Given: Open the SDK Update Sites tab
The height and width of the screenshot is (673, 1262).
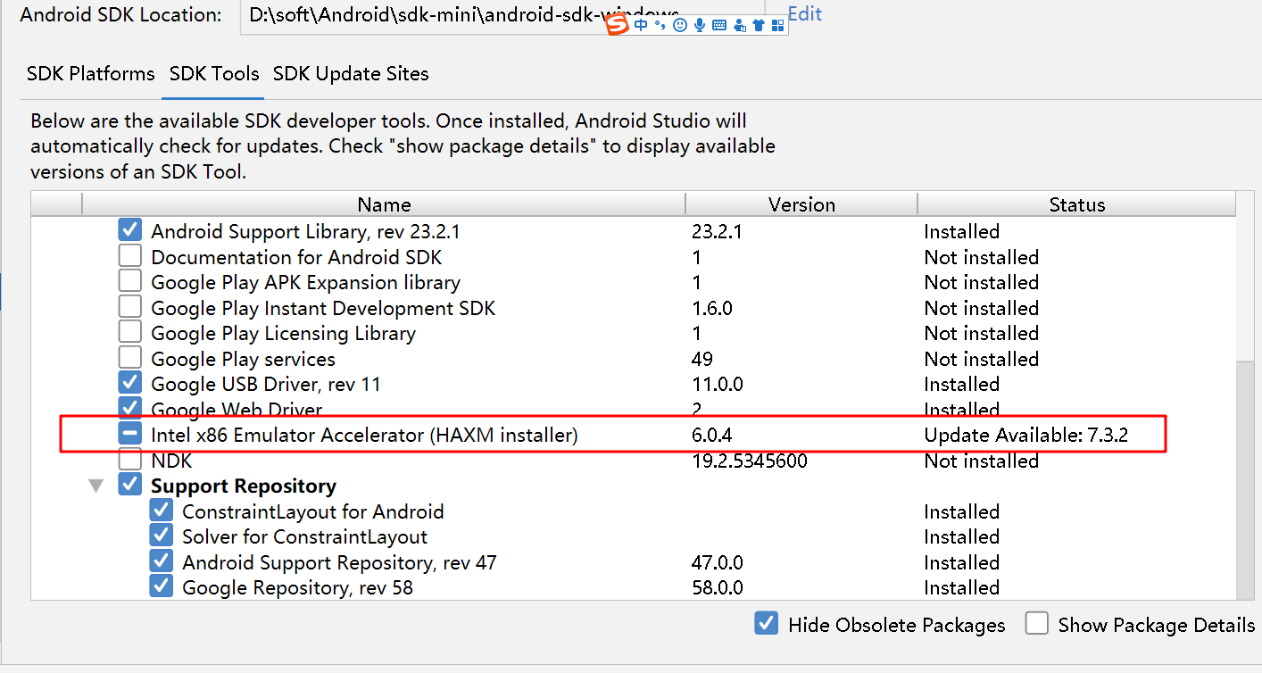Looking at the screenshot, I should point(350,74).
